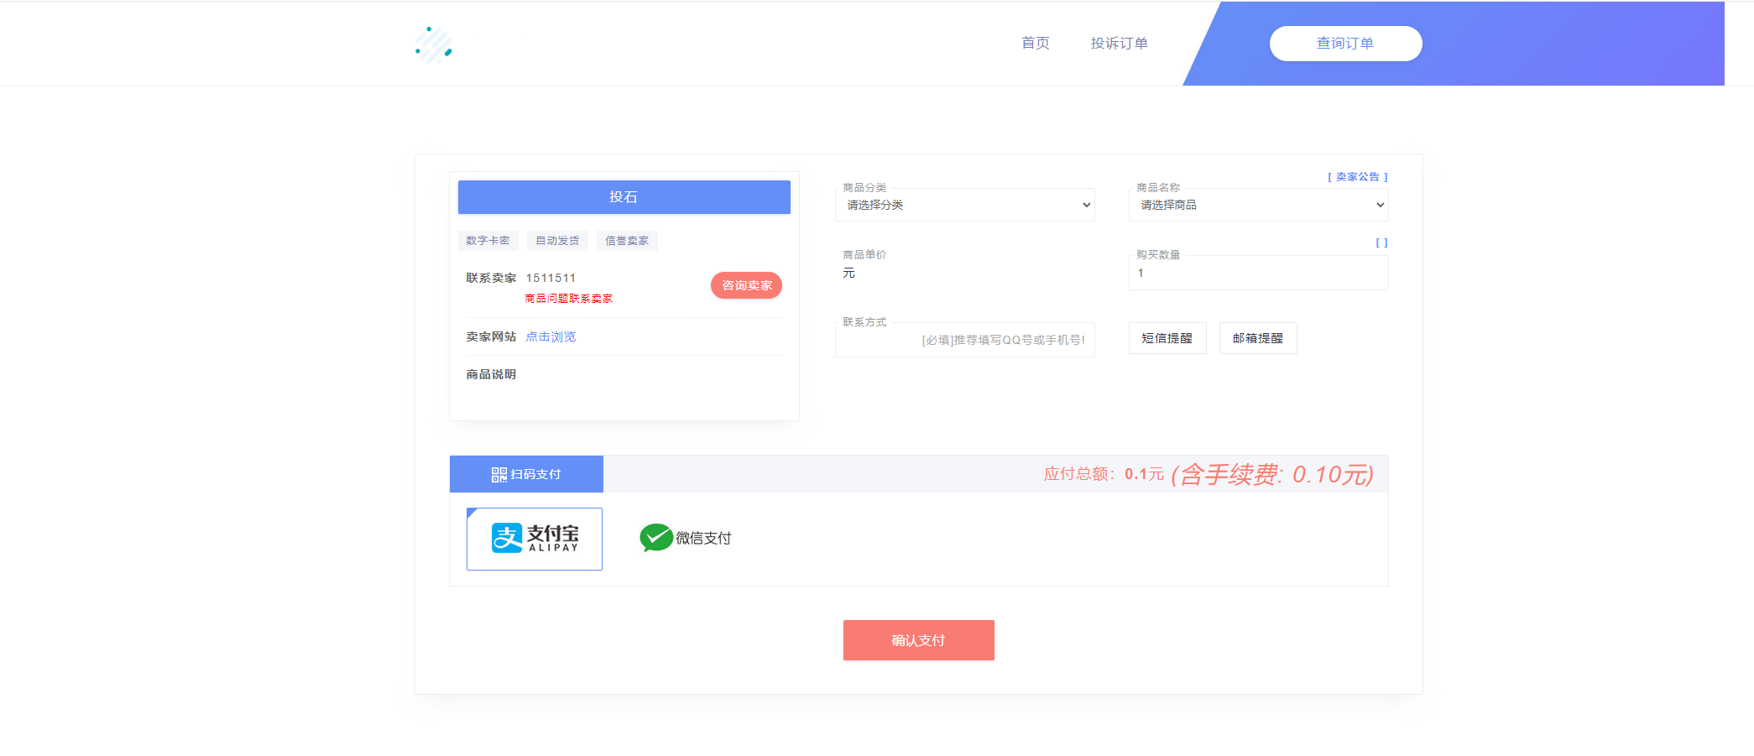Open the 商品分类 category dropdown
This screenshot has height=756, width=1754.
point(964,206)
